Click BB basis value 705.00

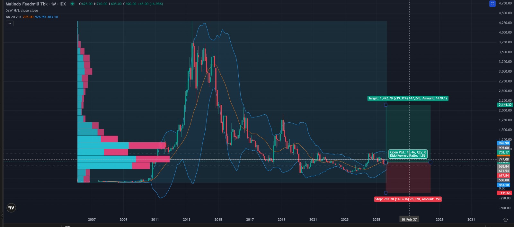[x=28, y=17]
